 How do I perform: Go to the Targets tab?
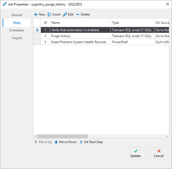coord(17,38)
